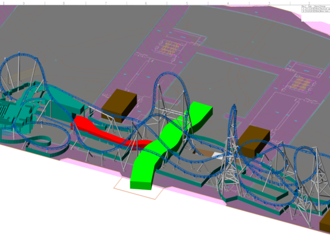Click ruler column marker 7
This screenshot has height=247, width=330.
point(106,3)
